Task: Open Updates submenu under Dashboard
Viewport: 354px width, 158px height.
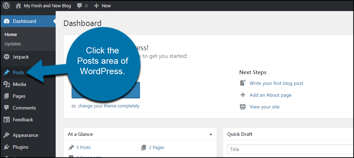Action: pyautogui.click(x=13, y=44)
